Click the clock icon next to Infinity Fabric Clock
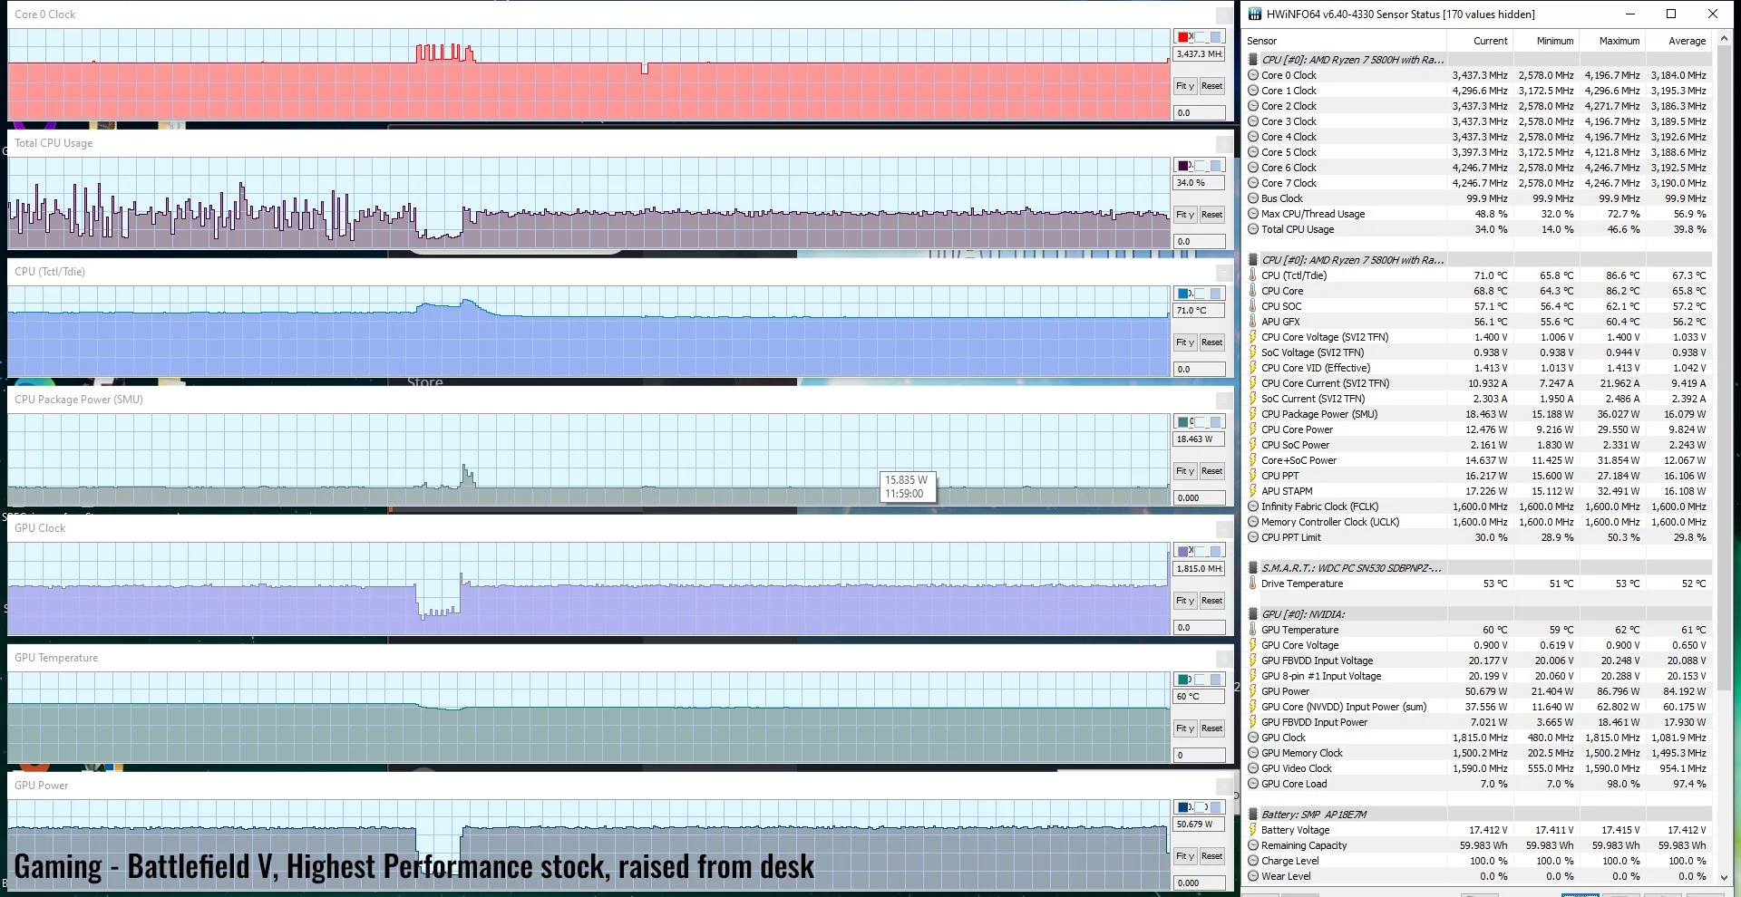 [1252, 506]
